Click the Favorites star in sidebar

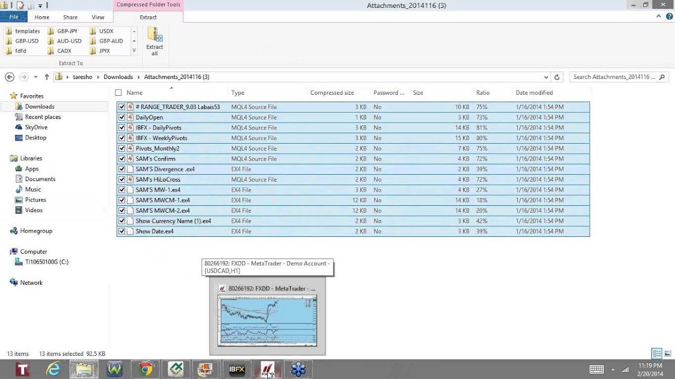pyautogui.click(x=14, y=96)
